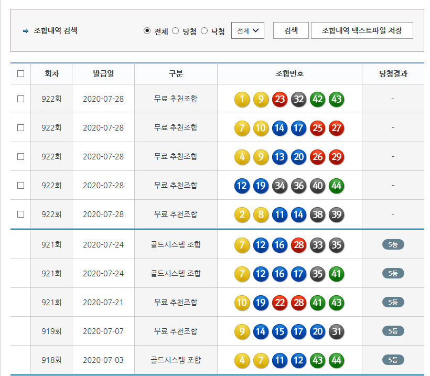430x376 pixels.
Task: Select the 낙첨 radio button
Action: (x=205, y=31)
